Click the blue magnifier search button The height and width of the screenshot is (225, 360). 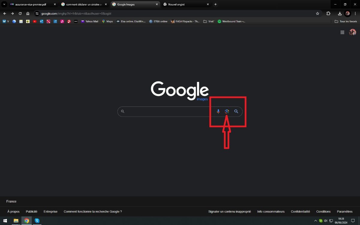click(x=236, y=111)
